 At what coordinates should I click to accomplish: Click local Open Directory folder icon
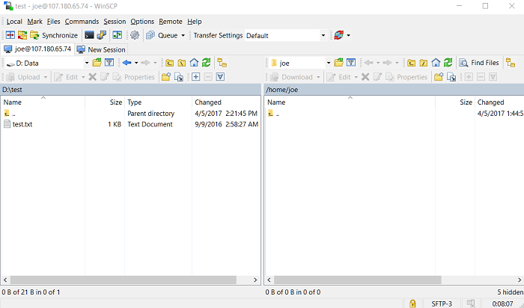(97, 62)
